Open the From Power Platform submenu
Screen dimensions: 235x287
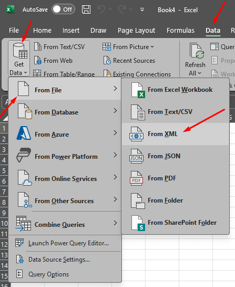pyautogui.click(x=65, y=156)
